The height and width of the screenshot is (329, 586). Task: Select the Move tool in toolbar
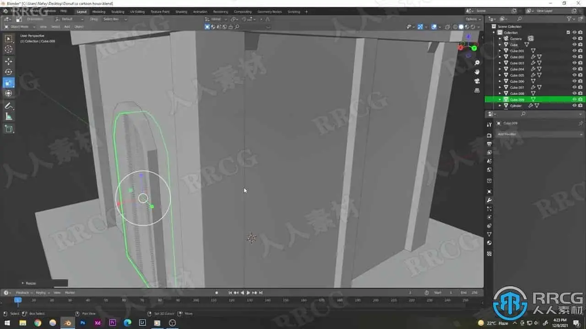[x=9, y=61]
